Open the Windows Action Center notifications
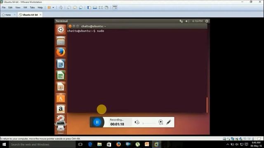 (246, 144)
